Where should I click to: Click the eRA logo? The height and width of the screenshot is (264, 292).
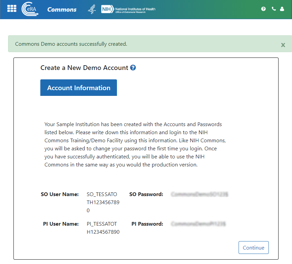(30, 9)
